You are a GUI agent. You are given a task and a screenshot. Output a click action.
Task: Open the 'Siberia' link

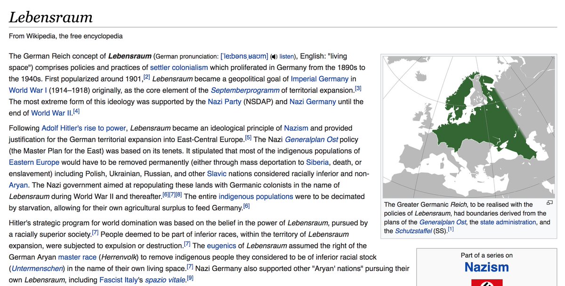click(318, 162)
